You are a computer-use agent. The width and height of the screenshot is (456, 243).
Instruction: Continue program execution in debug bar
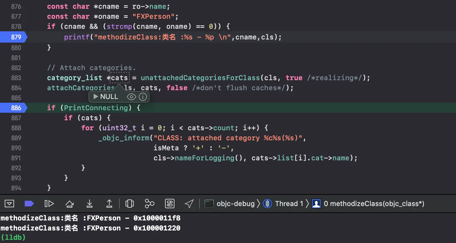tap(49, 204)
